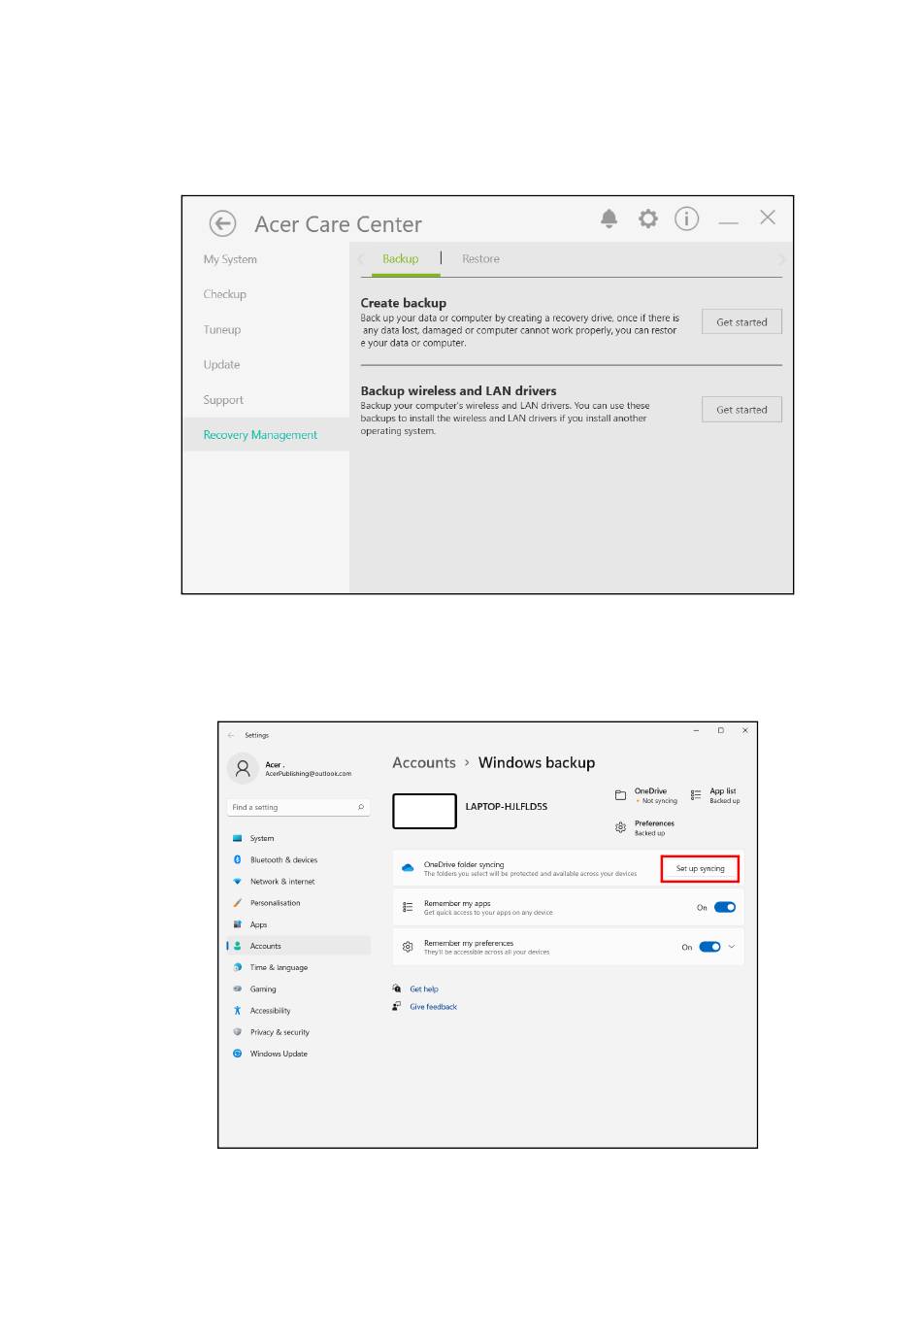Maximize the Settings window

pos(720,730)
